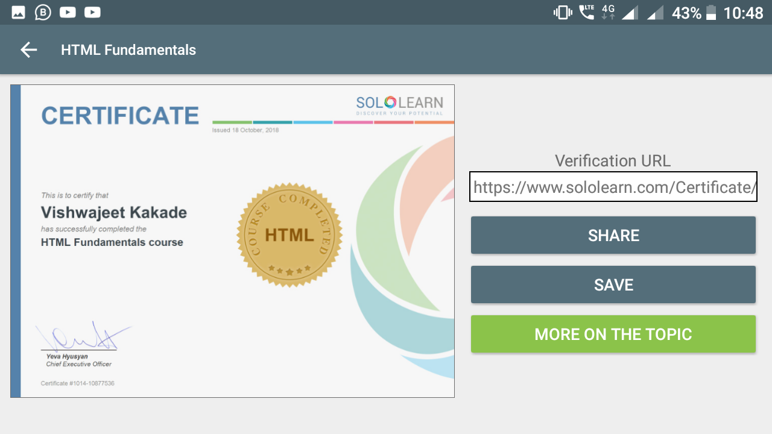Tap Certificate #1014-10877536 number
Image resolution: width=772 pixels, height=434 pixels.
pyautogui.click(x=78, y=383)
